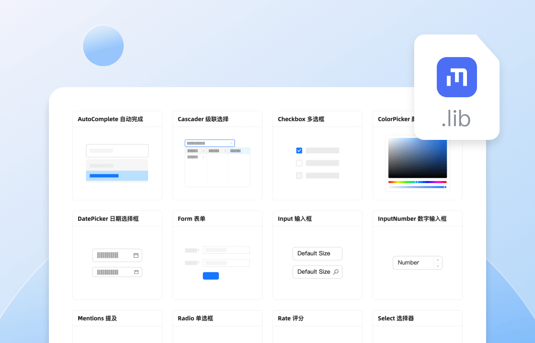The width and height of the screenshot is (535, 343).
Task: Pick a shade in the ColorPicker saturation panel
Action: (417, 158)
